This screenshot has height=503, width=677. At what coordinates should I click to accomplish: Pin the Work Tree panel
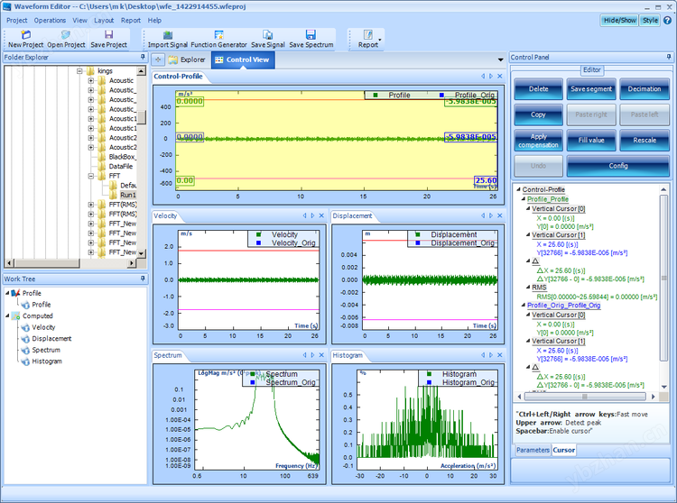(143, 279)
